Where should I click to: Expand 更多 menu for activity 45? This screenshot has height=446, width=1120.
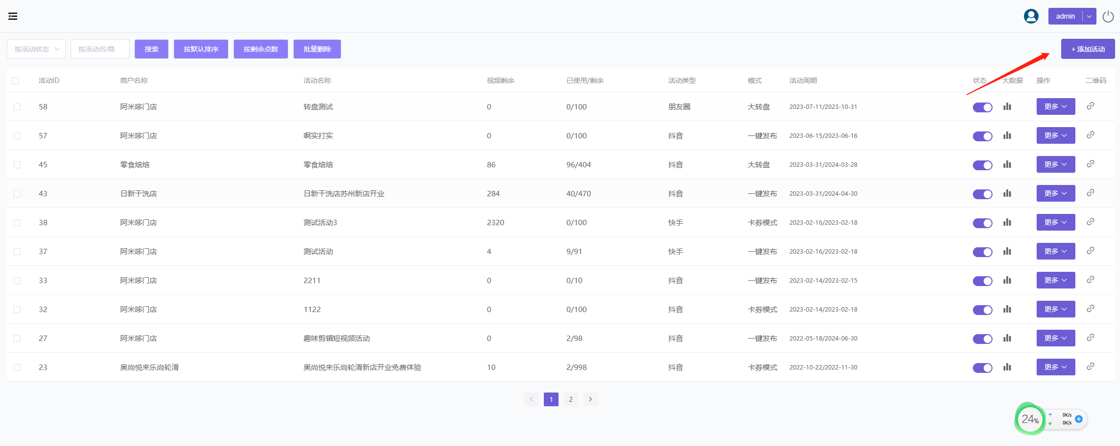click(1056, 164)
